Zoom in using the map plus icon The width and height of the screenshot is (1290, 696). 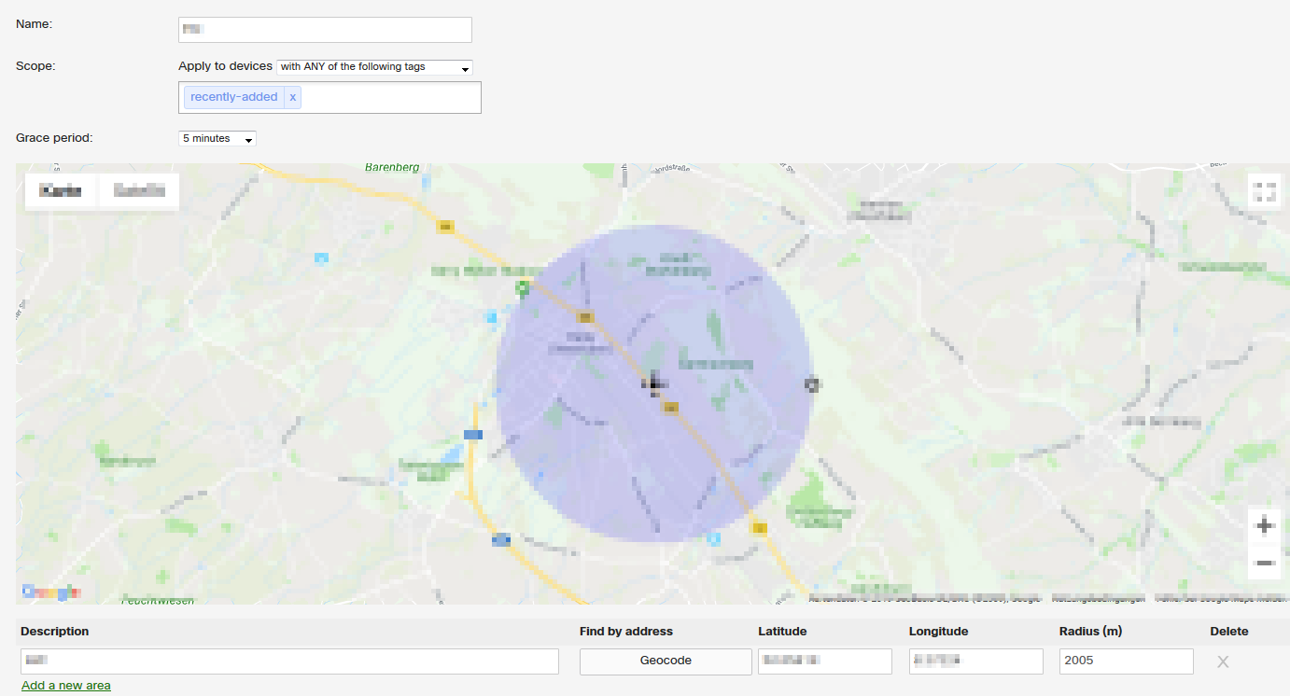[x=1264, y=525]
